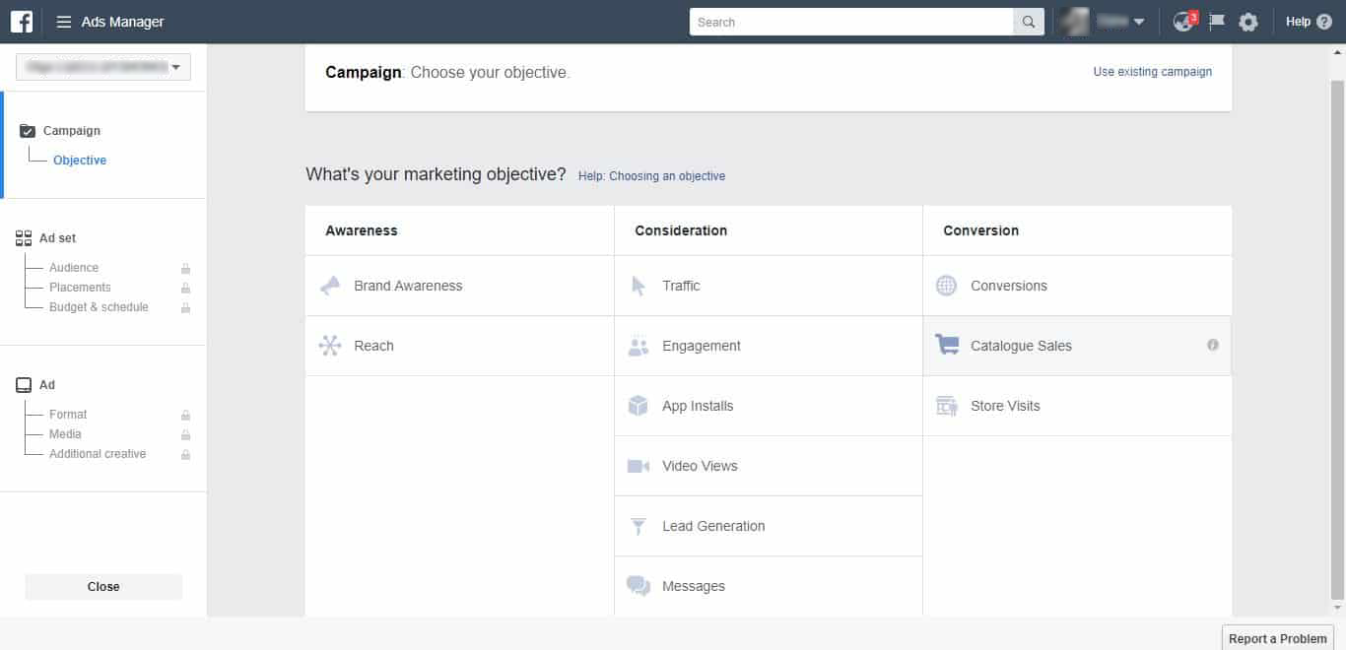
Task: Select the App Installs objective
Action: pos(769,406)
